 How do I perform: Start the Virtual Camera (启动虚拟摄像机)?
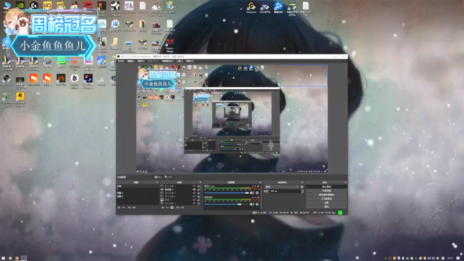coord(327,195)
